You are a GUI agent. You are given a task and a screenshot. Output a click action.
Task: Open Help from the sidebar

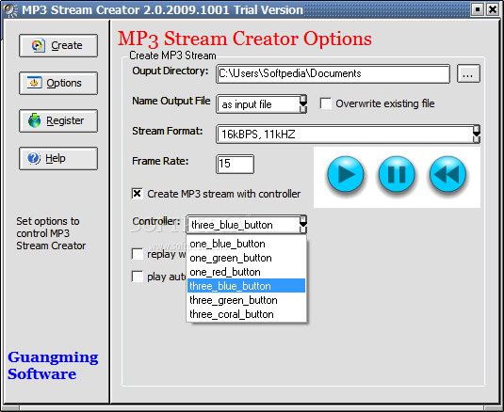[58, 158]
